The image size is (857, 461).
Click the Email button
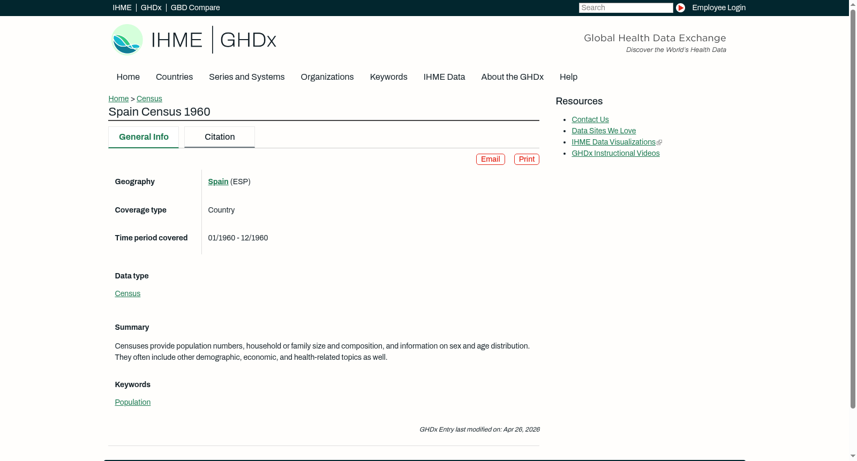(491, 159)
